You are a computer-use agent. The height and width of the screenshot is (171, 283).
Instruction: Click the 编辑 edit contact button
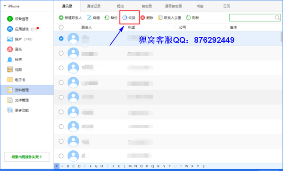(x=93, y=17)
